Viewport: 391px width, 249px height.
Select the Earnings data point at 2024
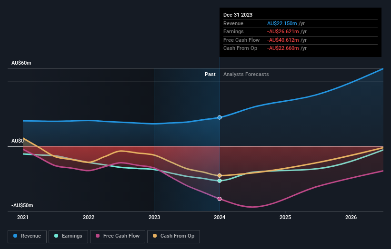tap(220, 181)
